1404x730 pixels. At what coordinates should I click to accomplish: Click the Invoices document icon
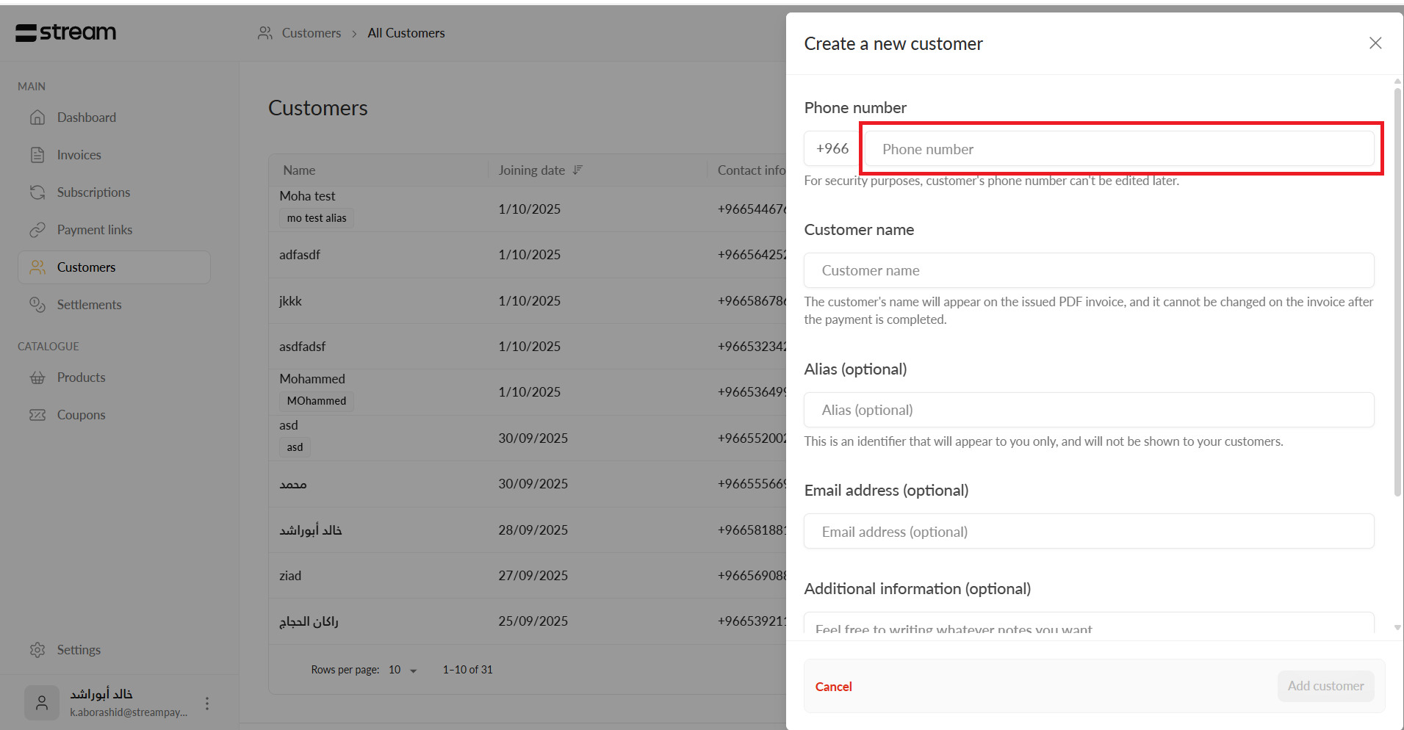[37, 155]
